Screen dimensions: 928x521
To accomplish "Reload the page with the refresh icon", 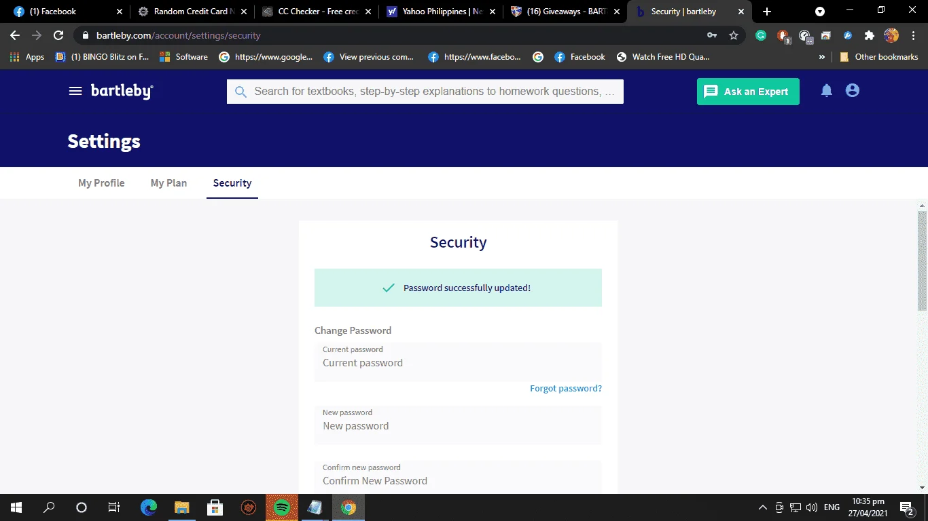I will click(x=58, y=35).
